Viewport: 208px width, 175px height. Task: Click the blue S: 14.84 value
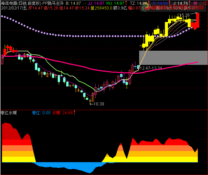pyautogui.click(x=160, y=3)
